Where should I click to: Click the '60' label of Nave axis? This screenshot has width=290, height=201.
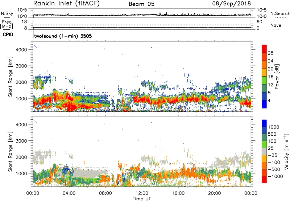(260, 22)
